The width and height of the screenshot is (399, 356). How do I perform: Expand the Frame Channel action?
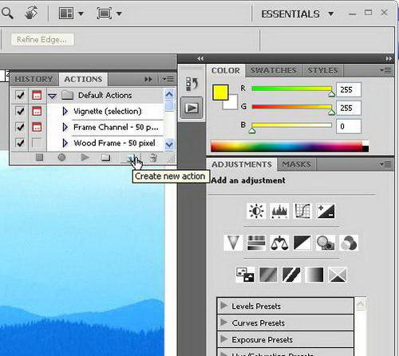click(65, 127)
